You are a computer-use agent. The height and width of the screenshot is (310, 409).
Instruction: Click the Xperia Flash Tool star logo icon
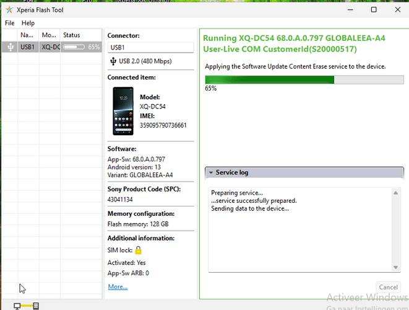(x=9, y=10)
